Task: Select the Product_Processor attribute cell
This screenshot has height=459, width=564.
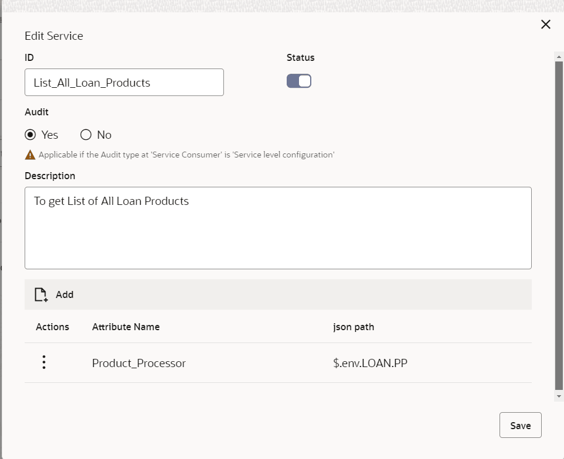Action: (139, 363)
